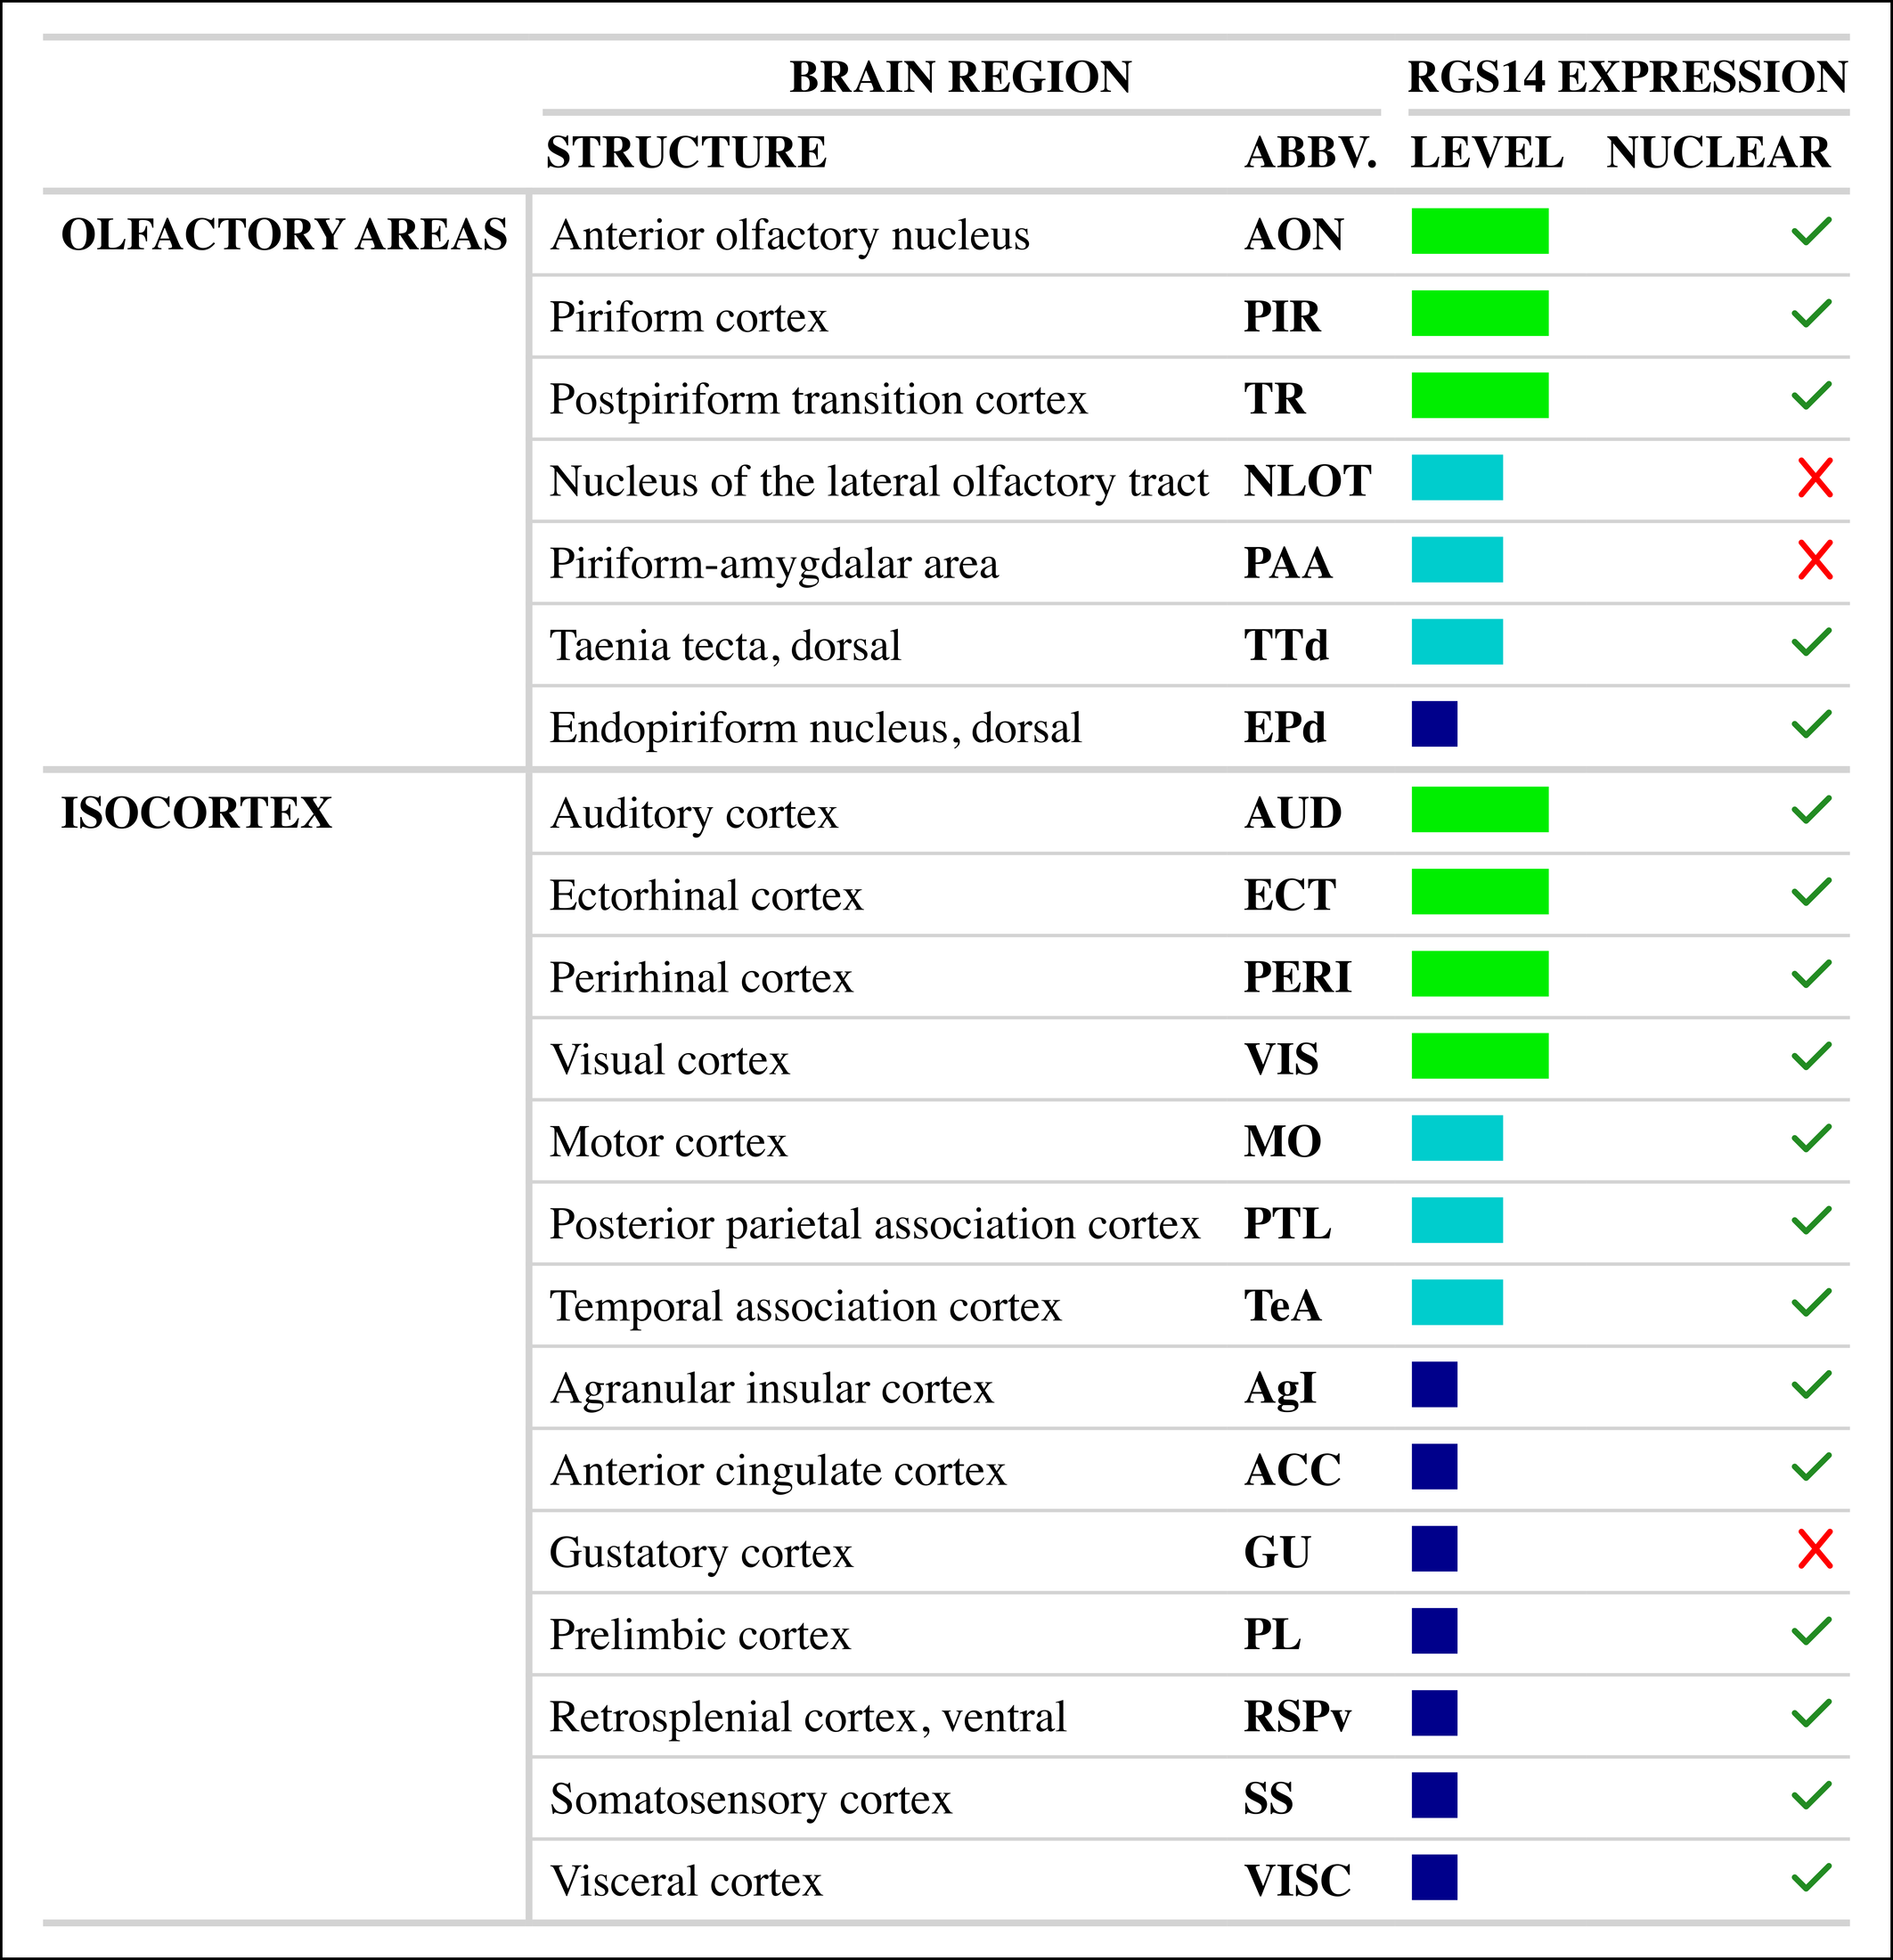
Task: Click the green checkmark for Anterior olfactory nucleus
Action: pos(1811,232)
